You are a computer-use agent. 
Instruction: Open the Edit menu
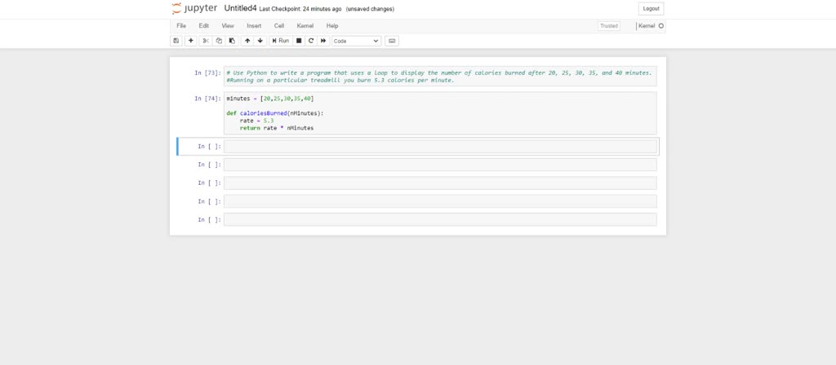[x=203, y=25]
